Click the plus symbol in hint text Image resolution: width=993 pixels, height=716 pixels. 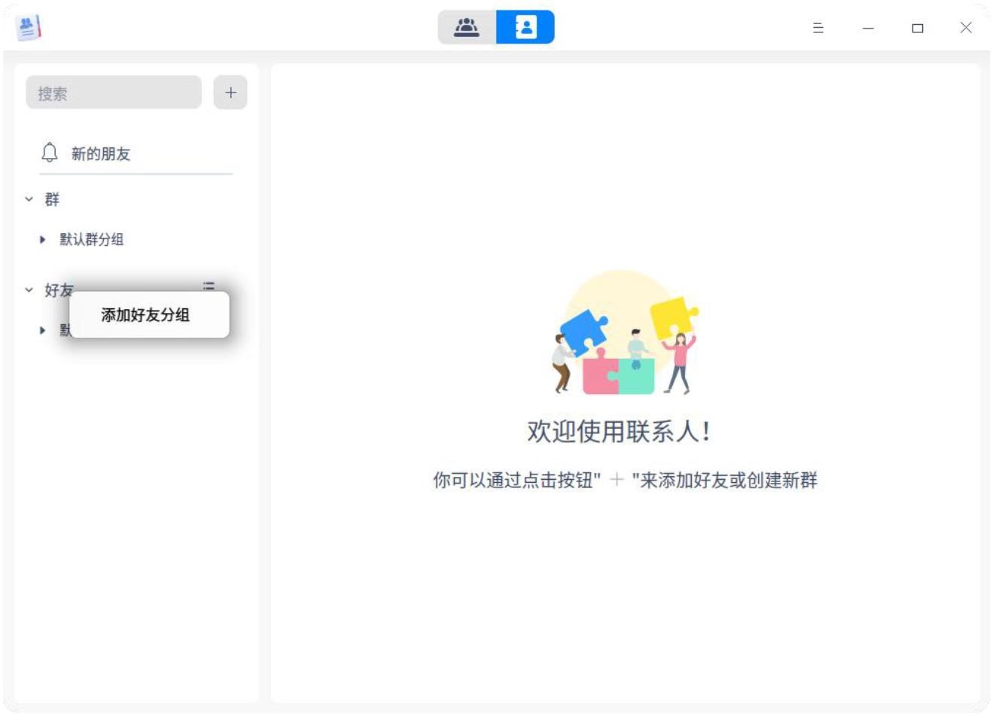click(617, 480)
